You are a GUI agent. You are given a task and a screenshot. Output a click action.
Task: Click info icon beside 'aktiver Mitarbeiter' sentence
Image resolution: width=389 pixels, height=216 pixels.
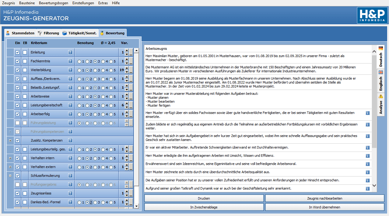coord(367,148)
